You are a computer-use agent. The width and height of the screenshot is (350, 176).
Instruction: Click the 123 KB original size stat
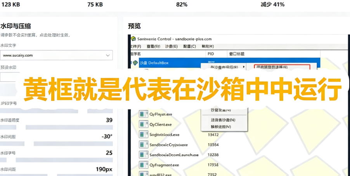10,5
